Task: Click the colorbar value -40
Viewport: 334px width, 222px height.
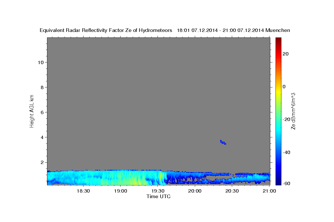Action: [x=287, y=152]
